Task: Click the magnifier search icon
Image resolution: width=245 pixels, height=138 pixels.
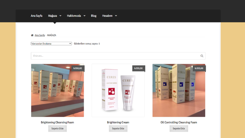Action: 202,56
